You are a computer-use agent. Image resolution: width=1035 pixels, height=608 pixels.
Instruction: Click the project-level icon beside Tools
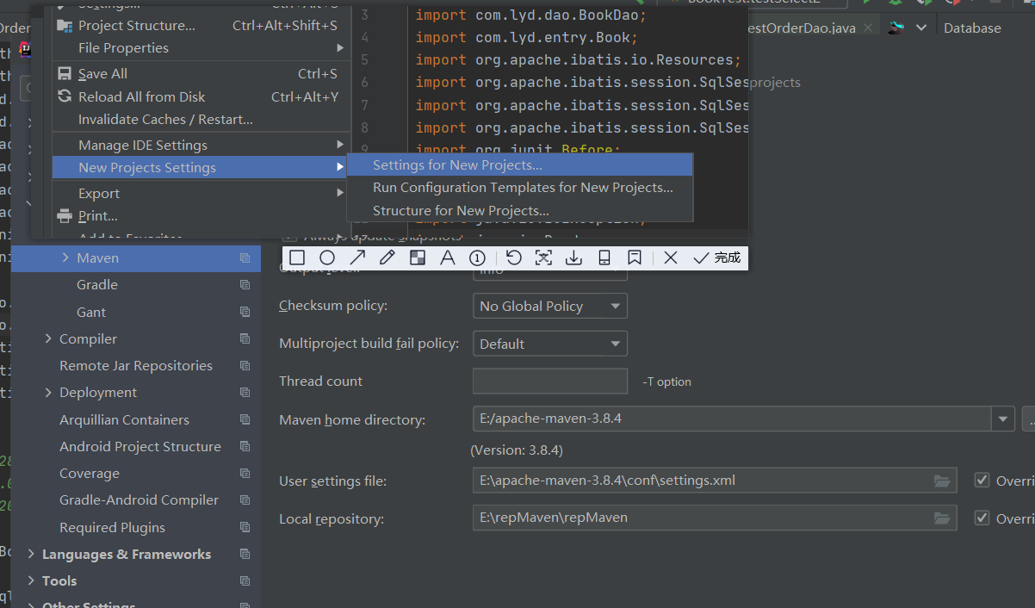coord(245,581)
